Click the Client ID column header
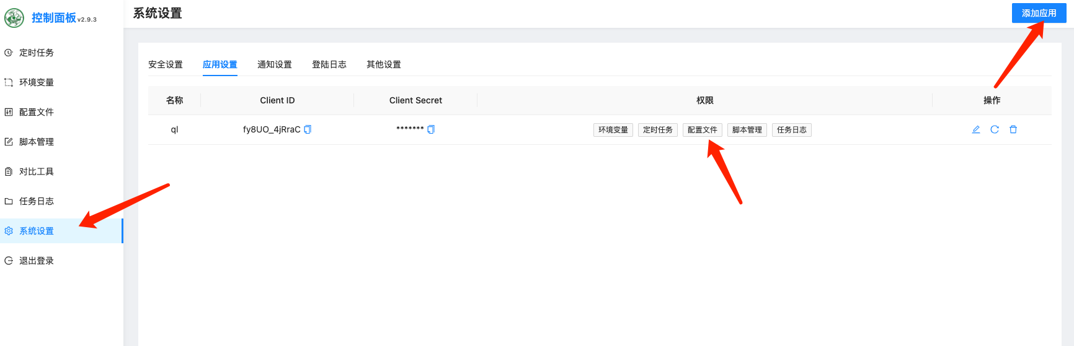1074x346 pixels. [x=277, y=100]
